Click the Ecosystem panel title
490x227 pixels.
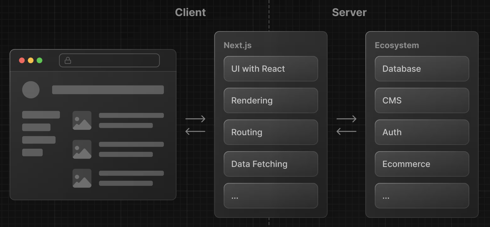click(x=397, y=45)
